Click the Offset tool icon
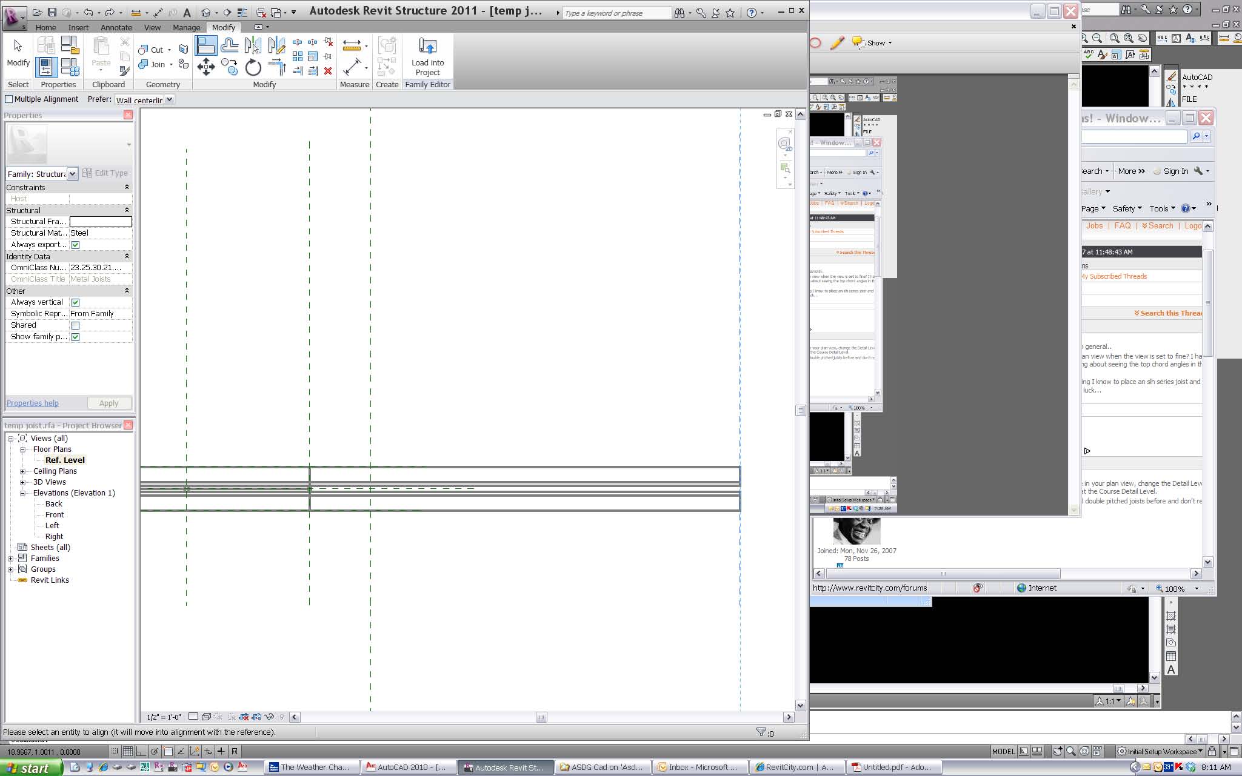The image size is (1242, 776). [230, 45]
